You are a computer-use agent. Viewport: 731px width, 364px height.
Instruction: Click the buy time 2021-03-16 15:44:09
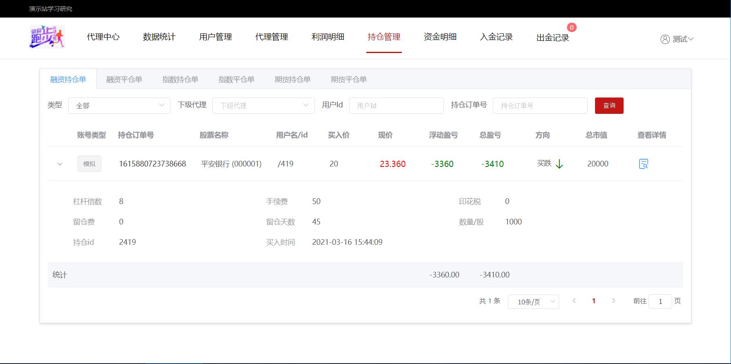[347, 242]
